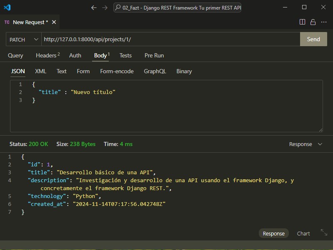This screenshot has width=333, height=250.
Task: Expand response panel with diagonal arrows icon
Action: click(324, 233)
